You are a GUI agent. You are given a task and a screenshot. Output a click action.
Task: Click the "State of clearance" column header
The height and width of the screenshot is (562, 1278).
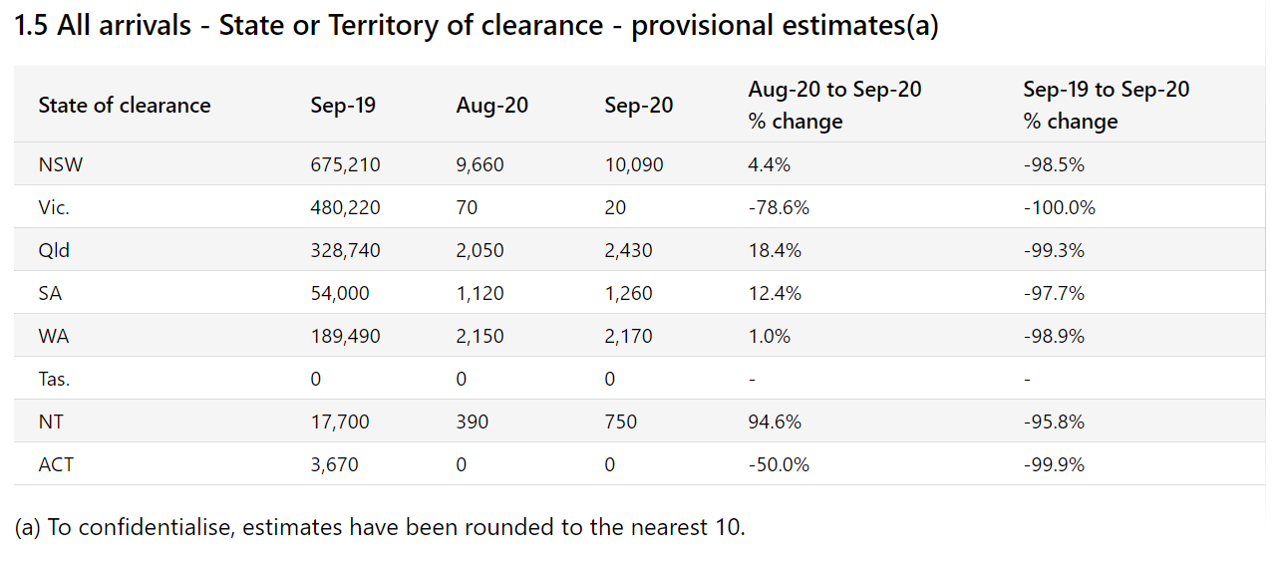(125, 106)
